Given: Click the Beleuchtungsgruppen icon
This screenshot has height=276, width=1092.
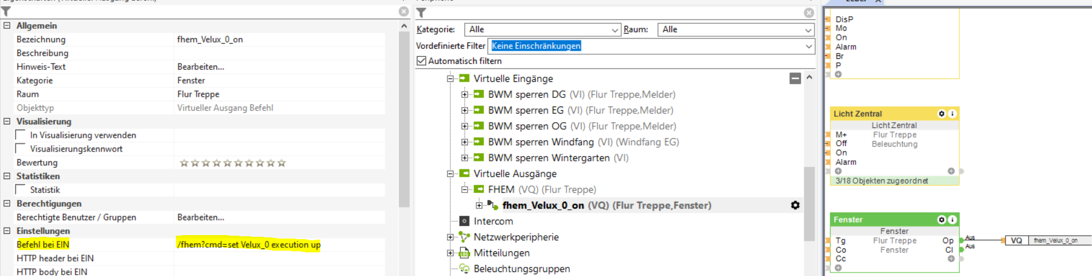Looking at the screenshot, I should [464, 269].
